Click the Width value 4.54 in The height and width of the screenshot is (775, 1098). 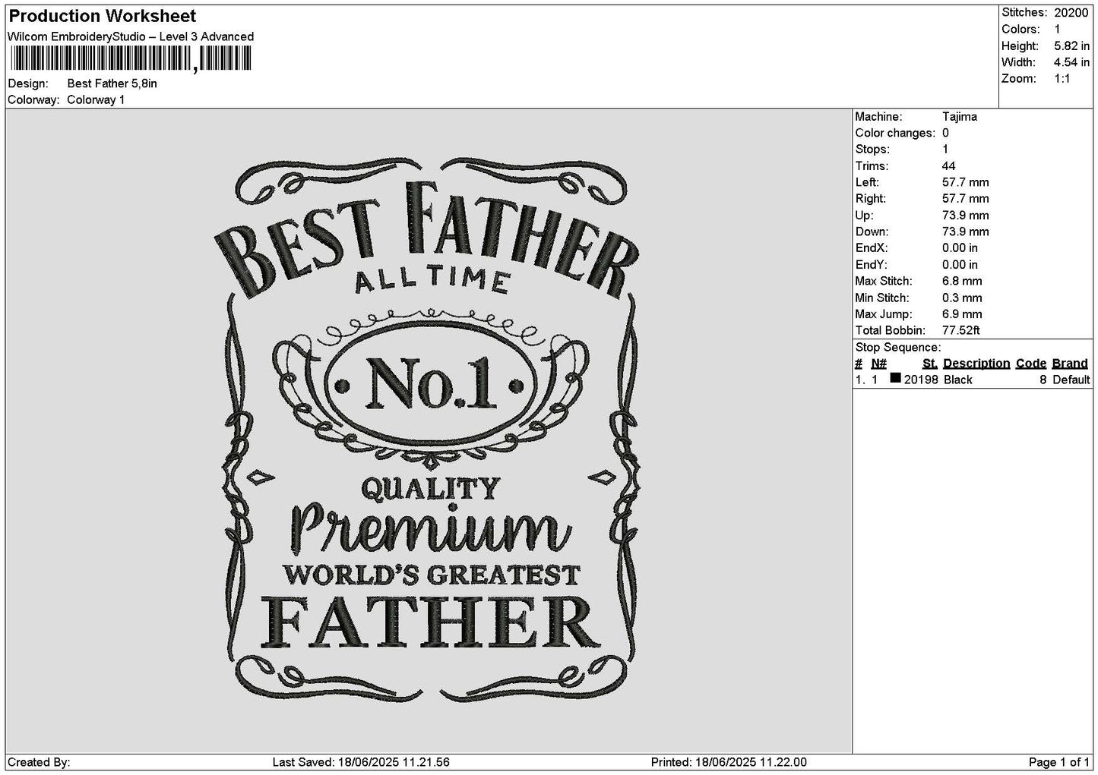[1071, 62]
